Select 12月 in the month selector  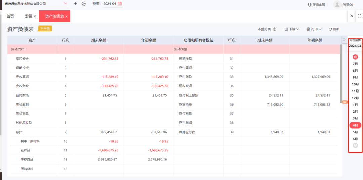click(355, 98)
